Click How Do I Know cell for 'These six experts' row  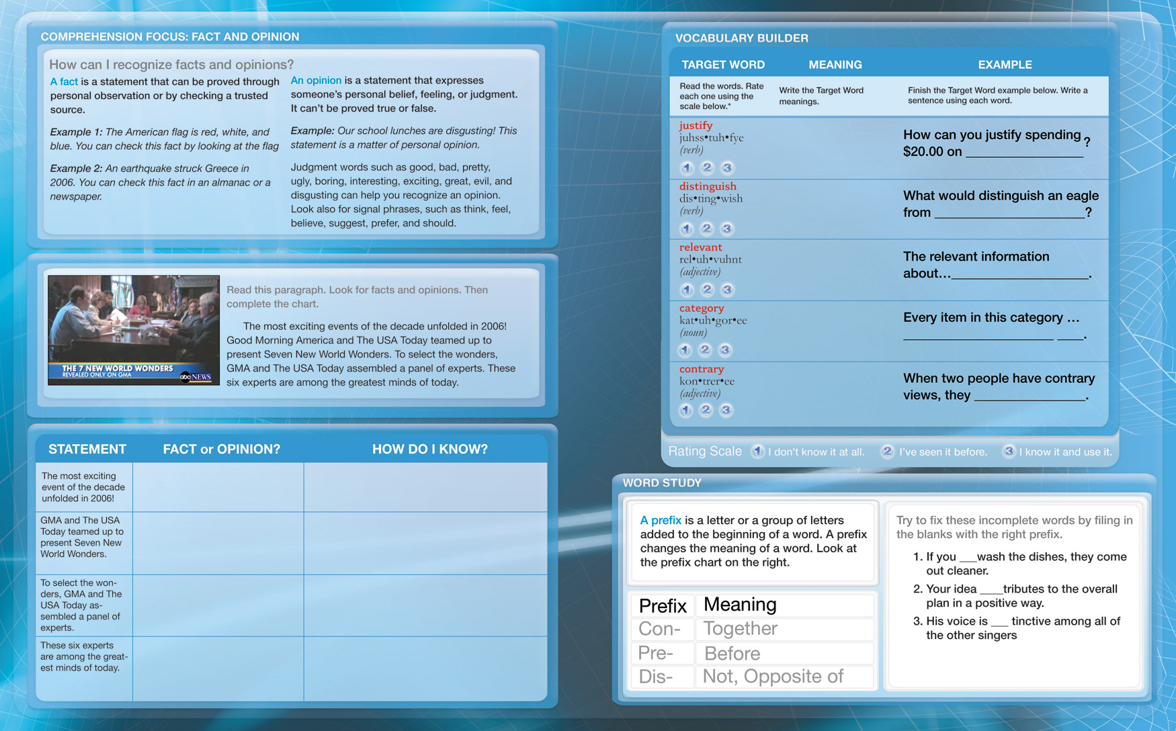coord(425,669)
